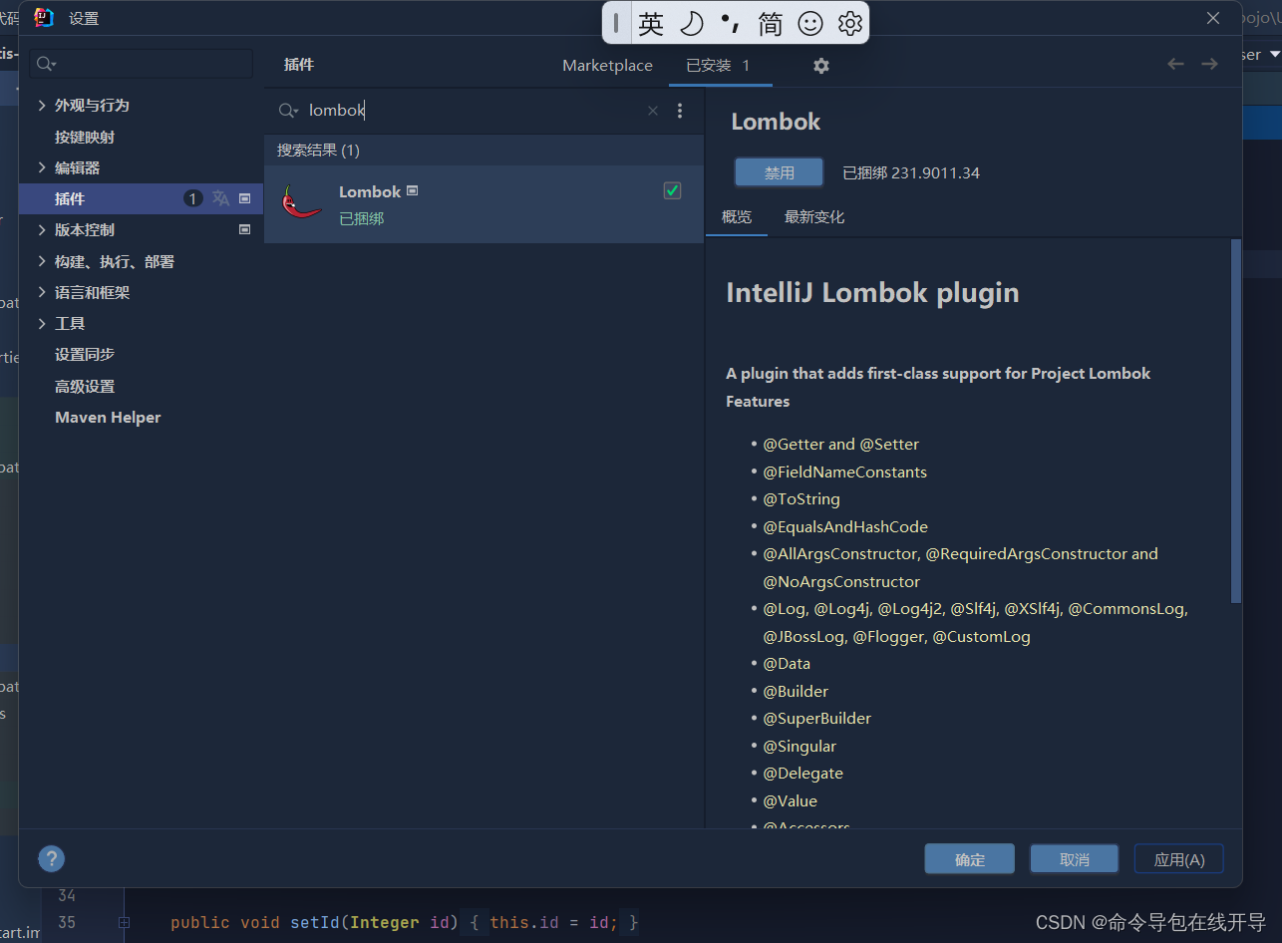The image size is (1282, 943).
Task: Select 高级设置 in settings tree
Action: pos(85,386)
